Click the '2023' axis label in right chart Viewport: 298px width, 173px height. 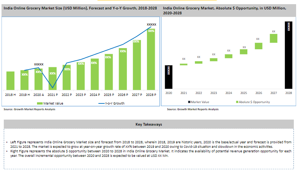coord(214,93)
